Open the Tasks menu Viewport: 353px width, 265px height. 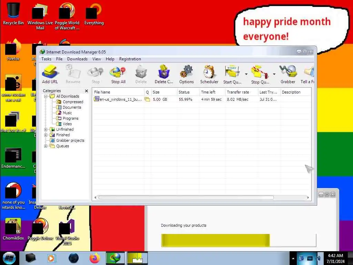tap(46, 59)
